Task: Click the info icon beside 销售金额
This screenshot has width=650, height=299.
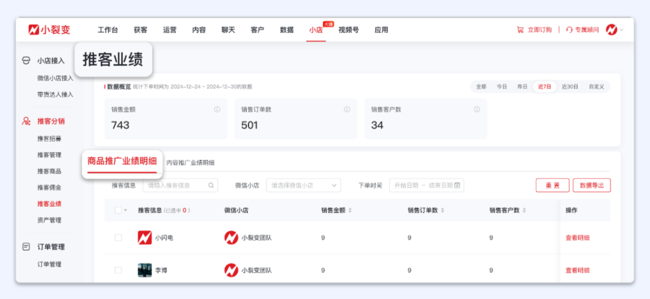Action: [x=217, y=110]
